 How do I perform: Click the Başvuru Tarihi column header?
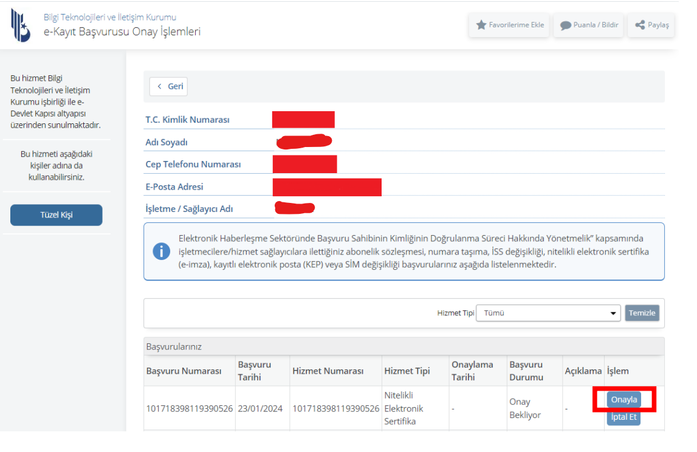click(x=255, y=371)
